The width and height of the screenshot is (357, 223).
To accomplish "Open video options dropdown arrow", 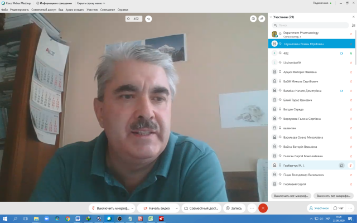I will (x=177, y=208).
